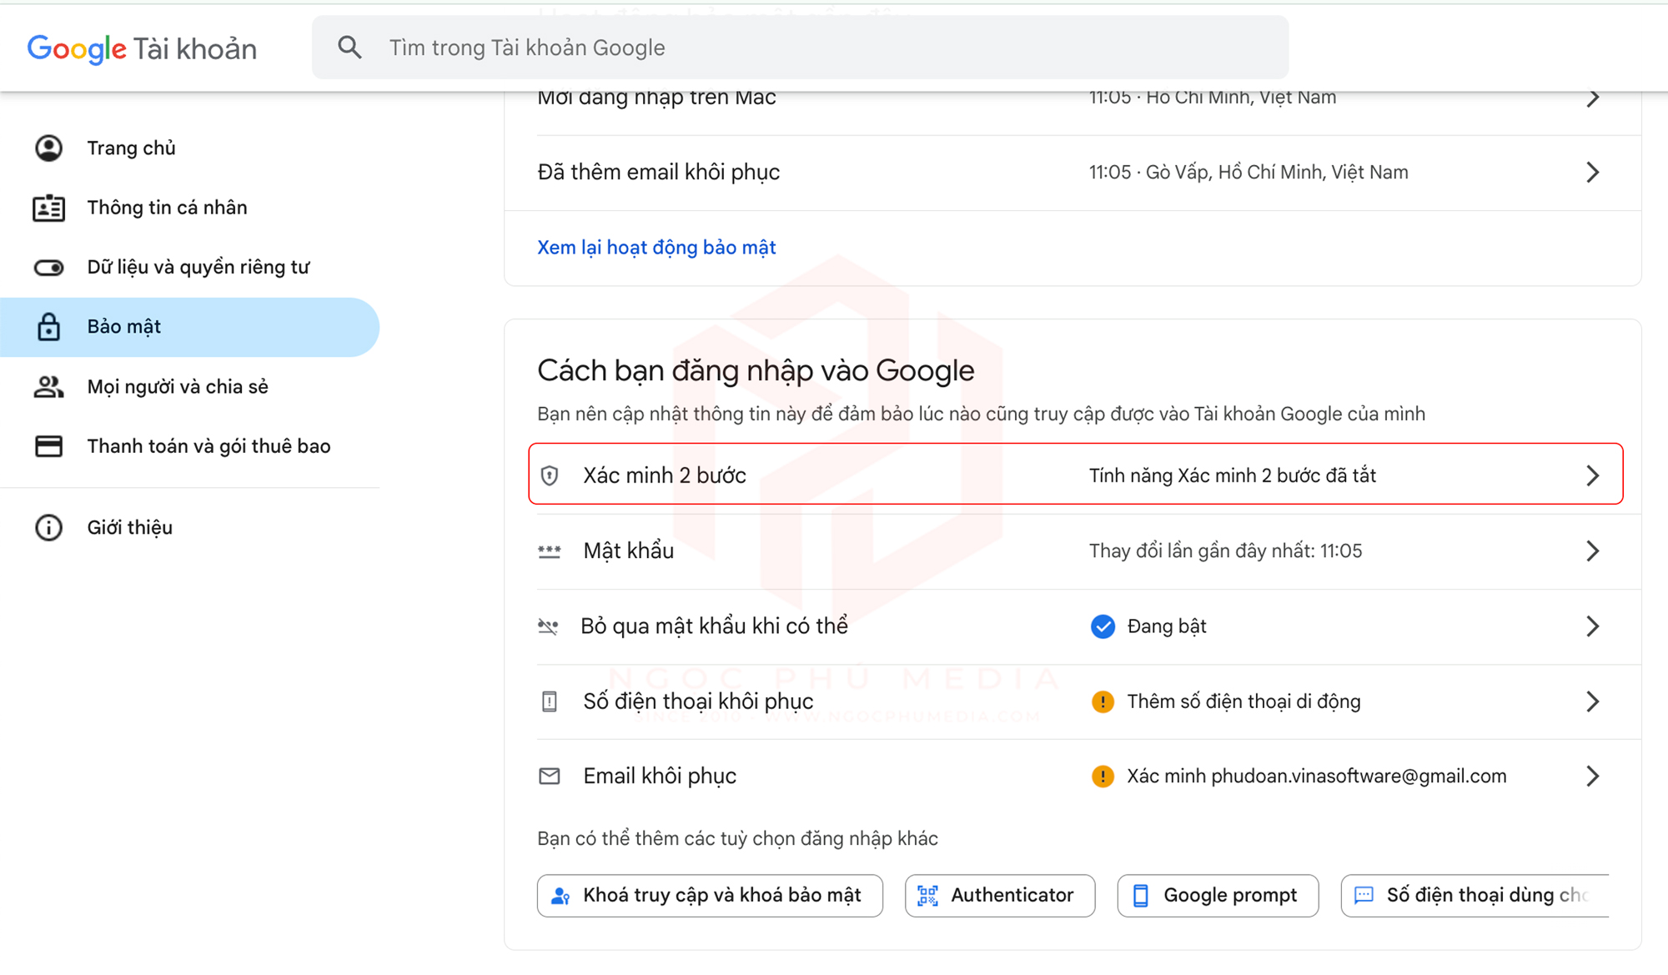Click the Dữ liệu và quyền riêng tư toggle icon
1668x975 pixels.
coord(48,267)
